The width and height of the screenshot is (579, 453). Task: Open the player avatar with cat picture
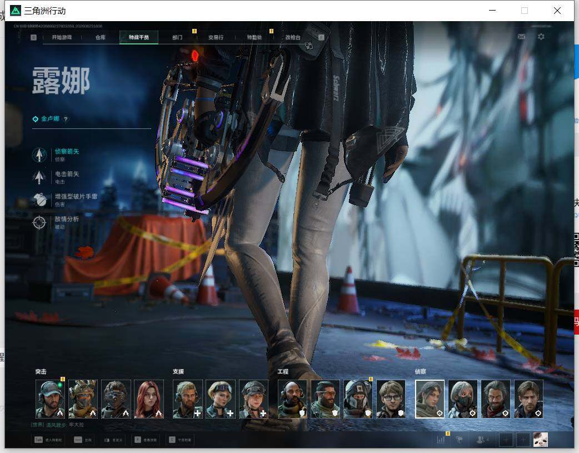541,440
